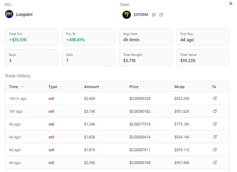
Task: Sort trade history by Time
Action: pyautogui.click(x=16, y=87)
